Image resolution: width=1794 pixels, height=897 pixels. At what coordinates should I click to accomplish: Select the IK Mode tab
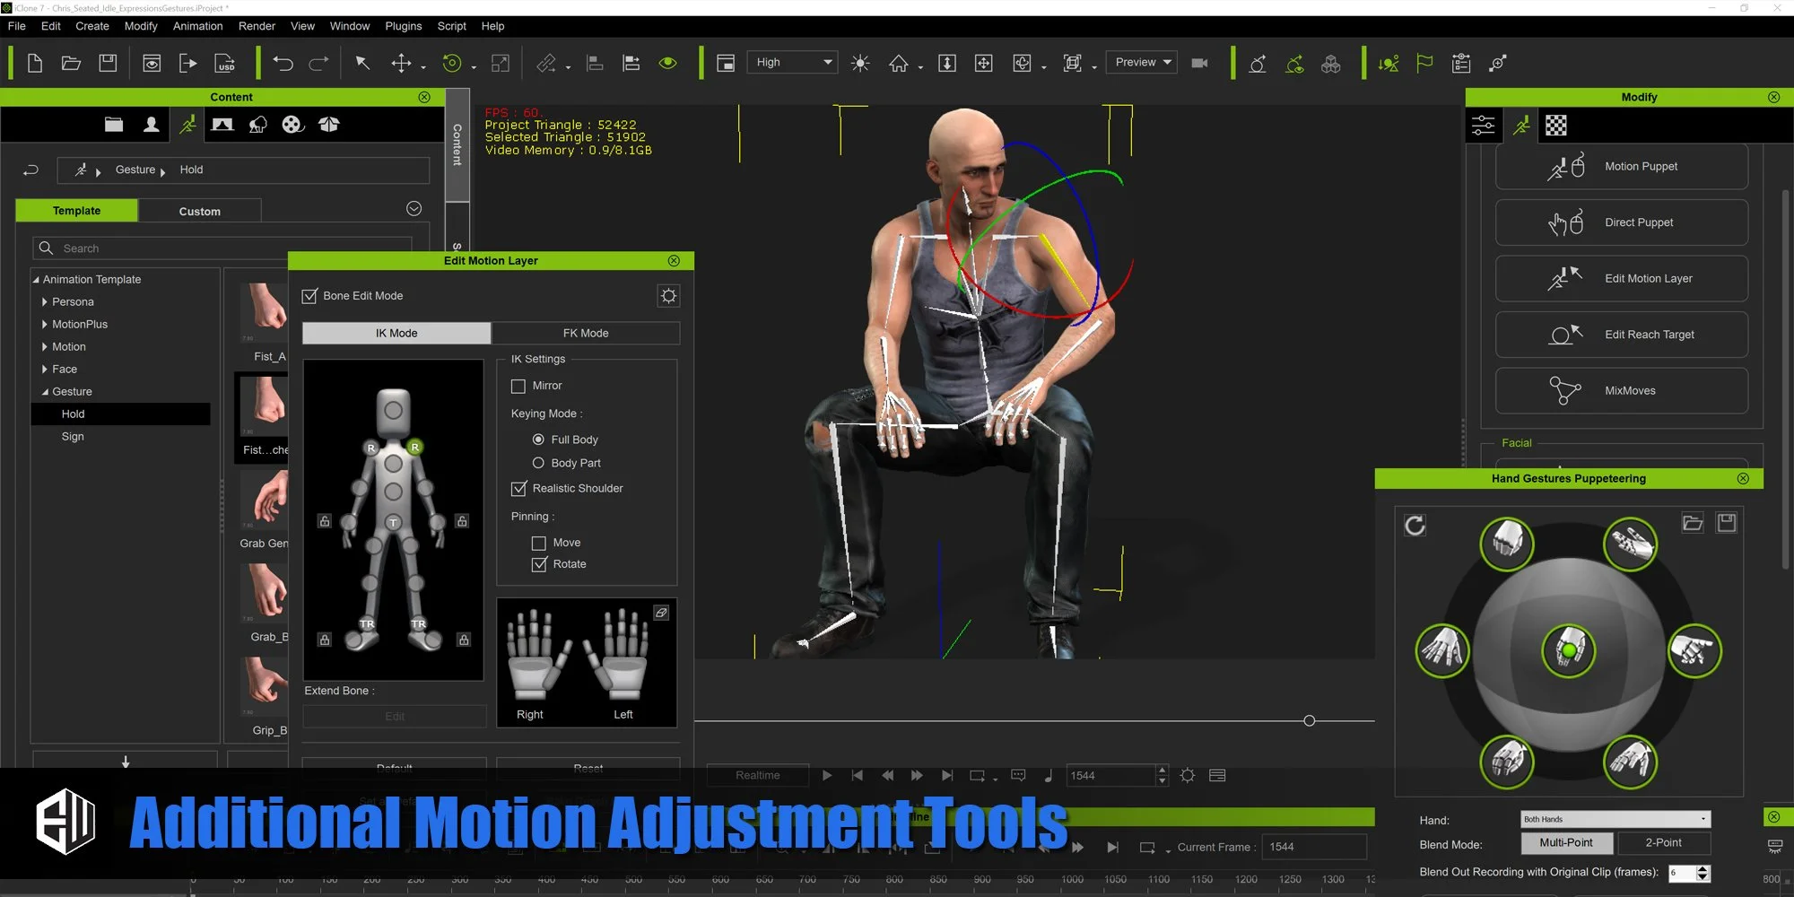tap(396, 333)
